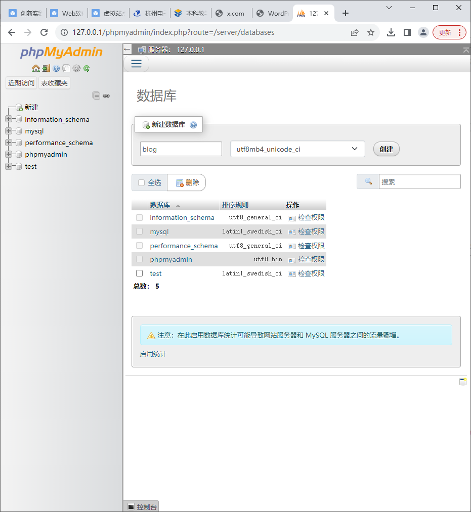Tick checkbox for mysql database row
The height and width of the screenshot is (512, 471).
click(x=139, y=231)
